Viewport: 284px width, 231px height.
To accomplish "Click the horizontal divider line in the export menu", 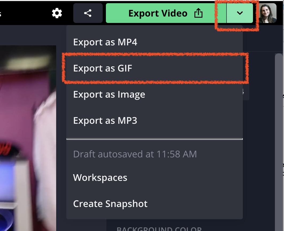I will click(155, 139).
